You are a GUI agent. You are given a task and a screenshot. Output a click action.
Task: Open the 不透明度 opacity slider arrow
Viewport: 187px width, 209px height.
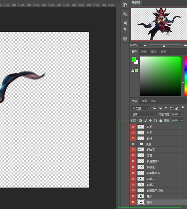click(182, 114)
